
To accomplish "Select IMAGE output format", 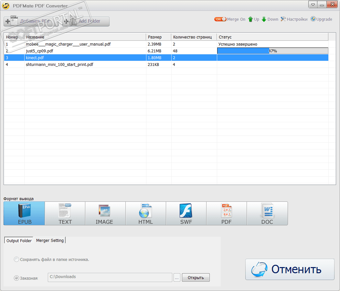I will (x=105, y=213).
